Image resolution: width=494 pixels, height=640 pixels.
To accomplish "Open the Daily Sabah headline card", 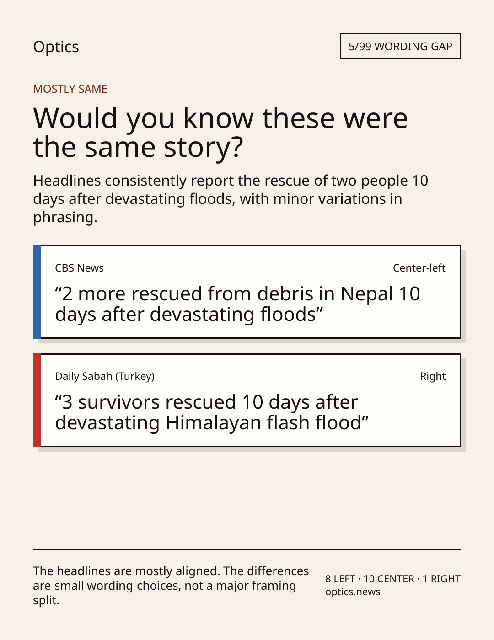I will pos(247,400).
